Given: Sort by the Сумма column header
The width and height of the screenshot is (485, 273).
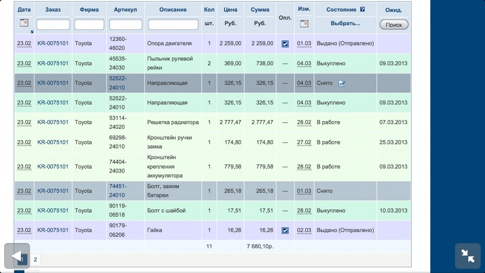Looking at the screenshot, I should [x=260, y=10].
